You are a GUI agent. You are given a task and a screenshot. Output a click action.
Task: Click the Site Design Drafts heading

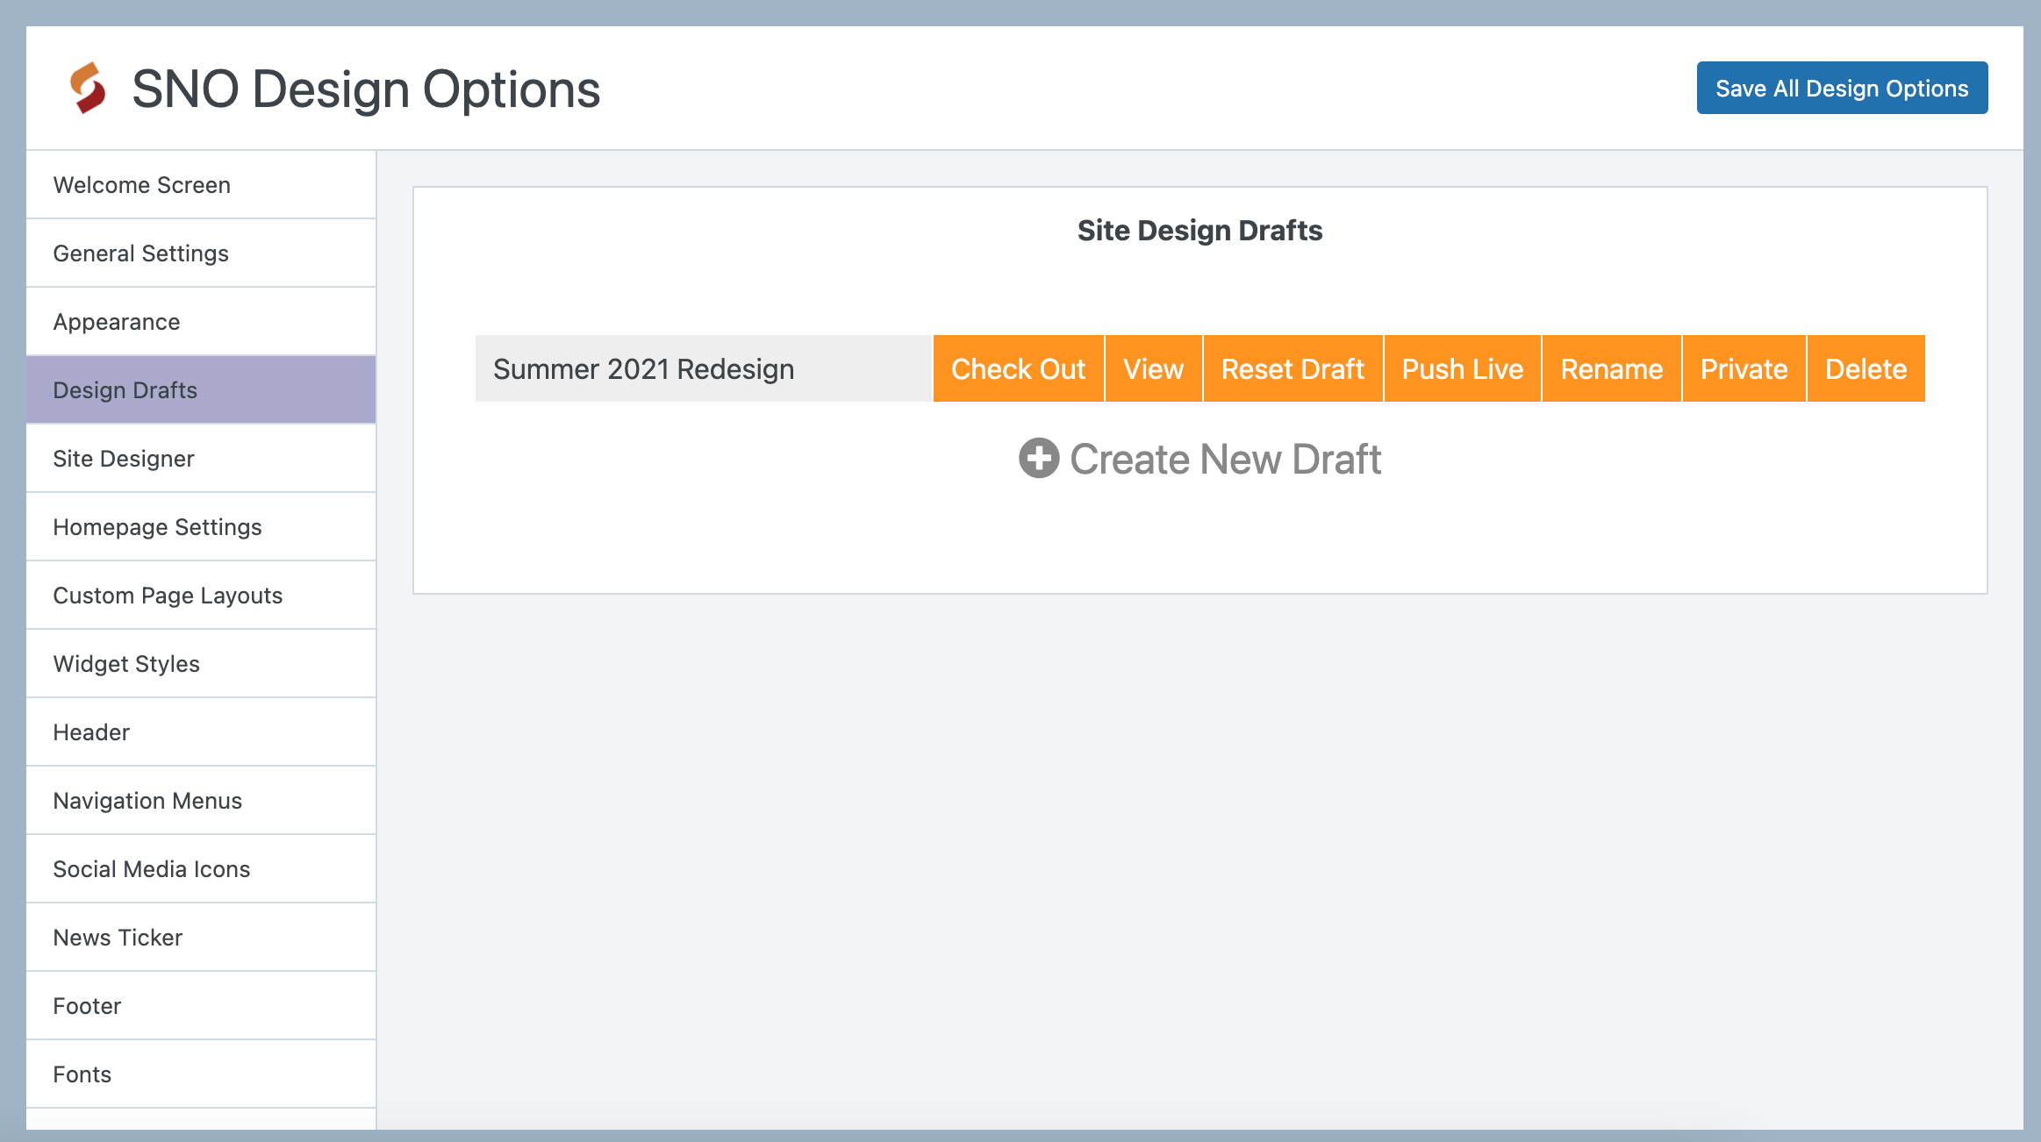point(1200,230)
